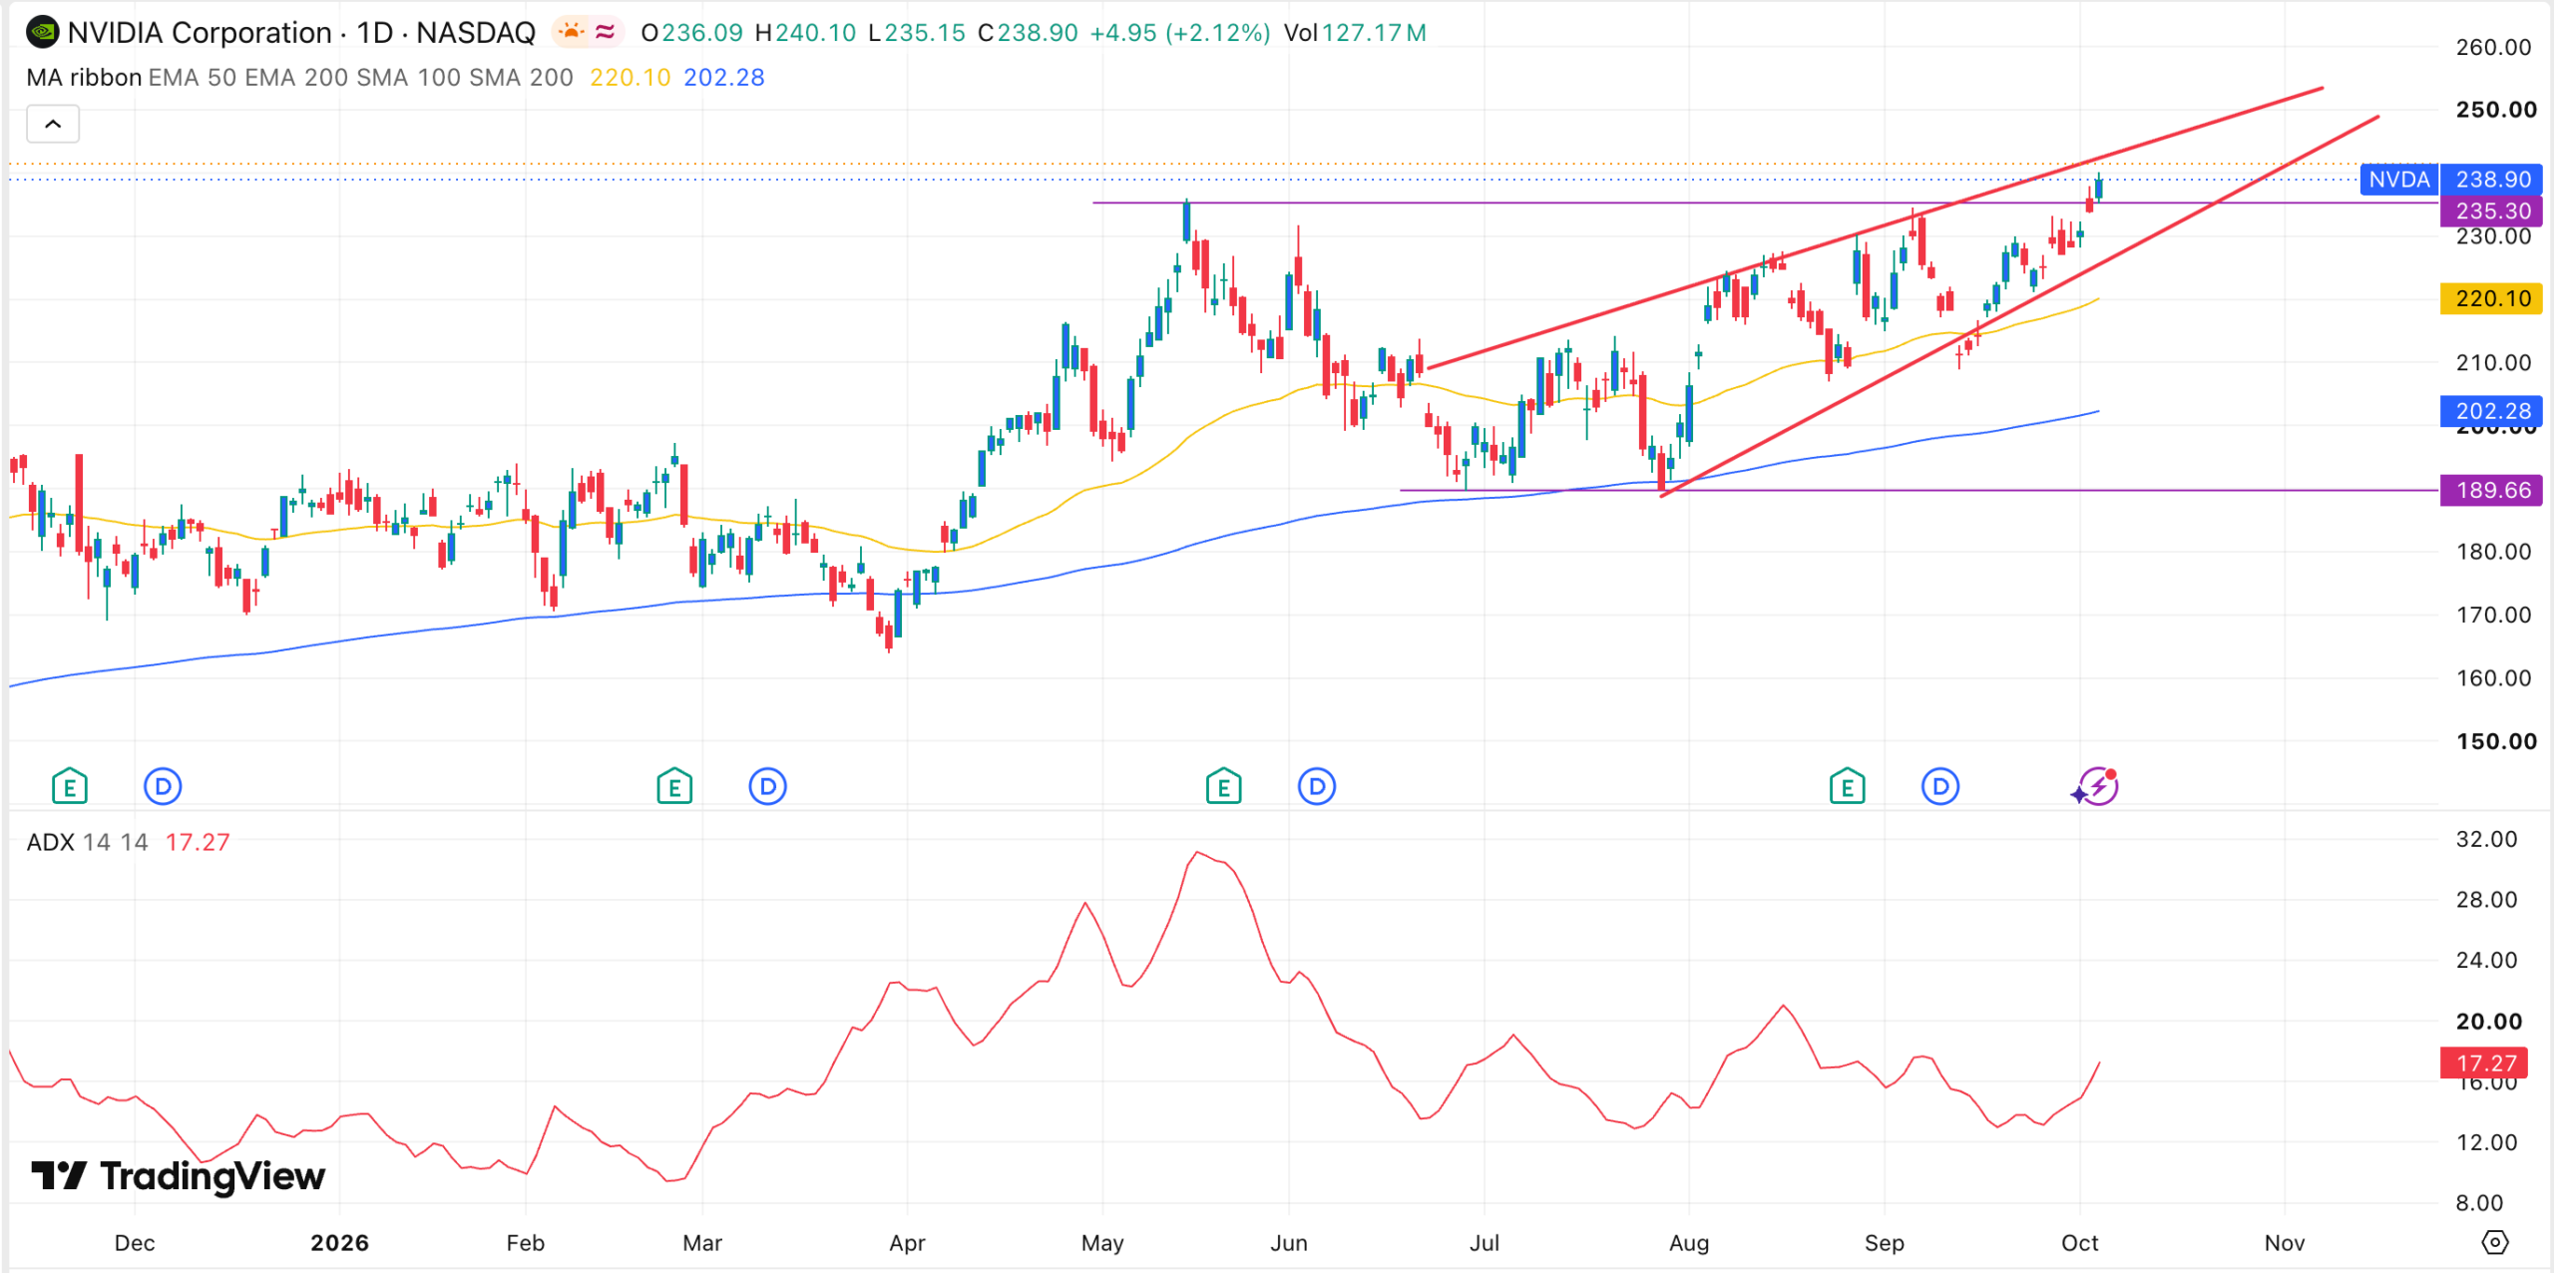Click the blue 202.28 value in MA legend
Image resolution: width=2554 pixels, height=1273 pixels.
(x=723, y=77)
